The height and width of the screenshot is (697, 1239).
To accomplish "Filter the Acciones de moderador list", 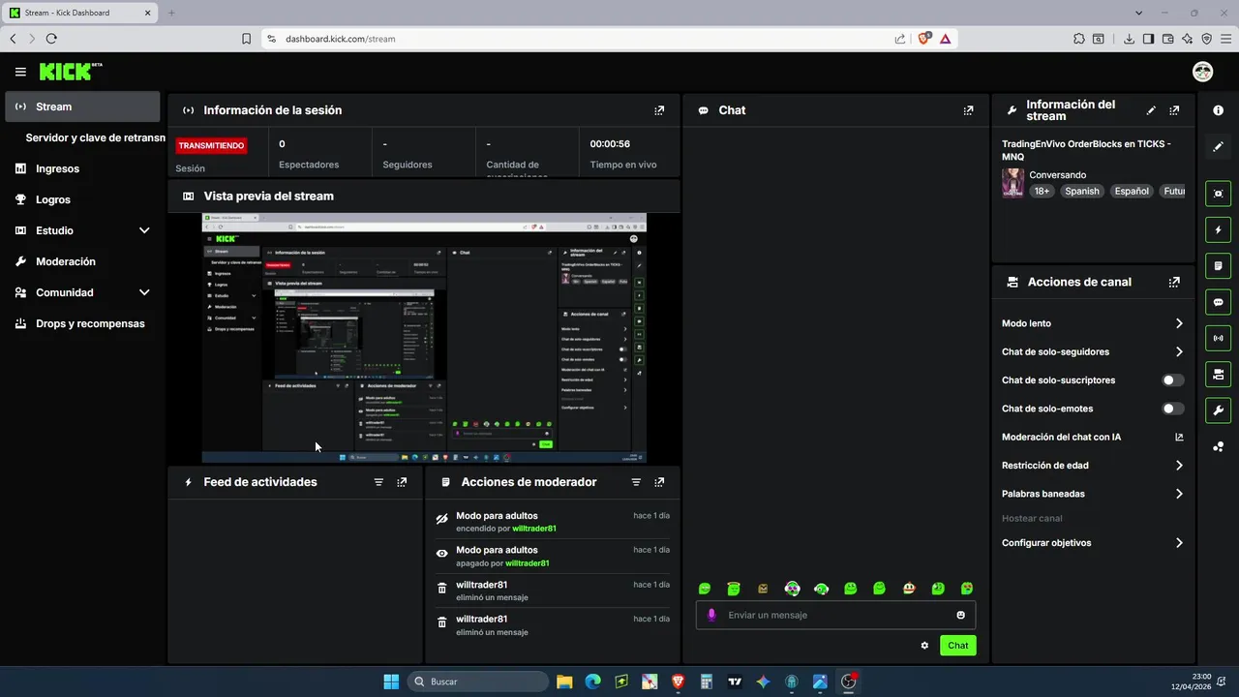I will tap(636, 482).
